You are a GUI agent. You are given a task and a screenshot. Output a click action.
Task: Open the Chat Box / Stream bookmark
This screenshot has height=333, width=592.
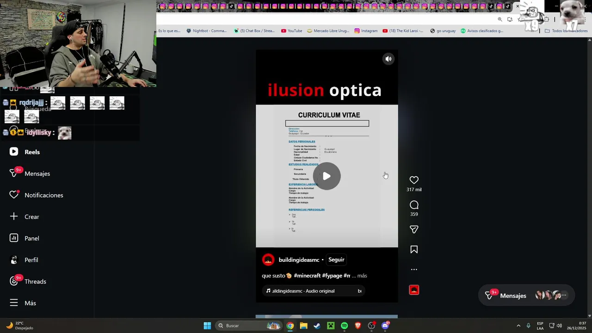pyautogui.click(x=254, y=31)
